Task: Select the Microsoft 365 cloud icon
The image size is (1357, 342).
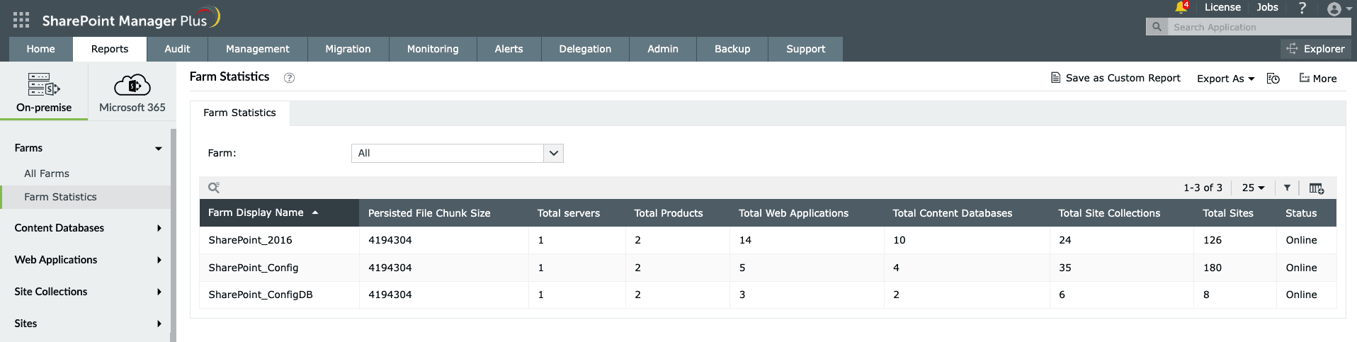Action: 132,86
